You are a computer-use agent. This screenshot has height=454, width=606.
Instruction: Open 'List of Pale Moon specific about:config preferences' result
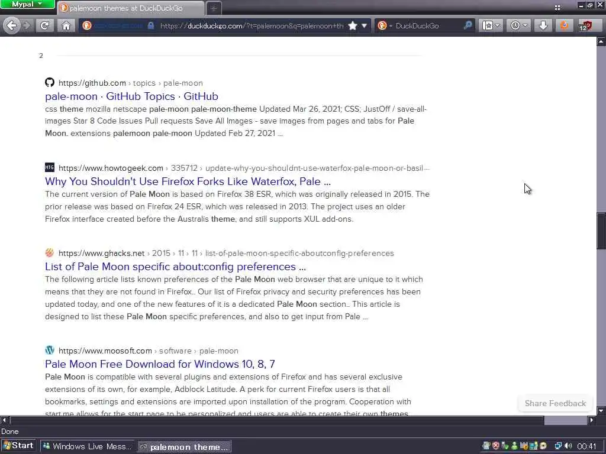[x=175, y=267]
